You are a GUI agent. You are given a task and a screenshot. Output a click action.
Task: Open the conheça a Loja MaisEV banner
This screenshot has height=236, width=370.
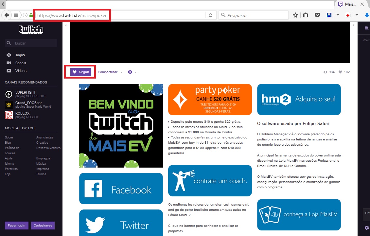tap(299, 215)
